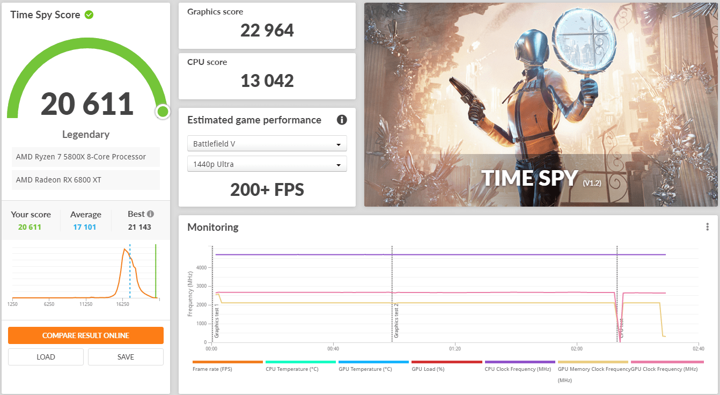The image size is (720, 395).
Task: Click AMD Radeon RX 6800 XT entry
Action: coord(86,180)
